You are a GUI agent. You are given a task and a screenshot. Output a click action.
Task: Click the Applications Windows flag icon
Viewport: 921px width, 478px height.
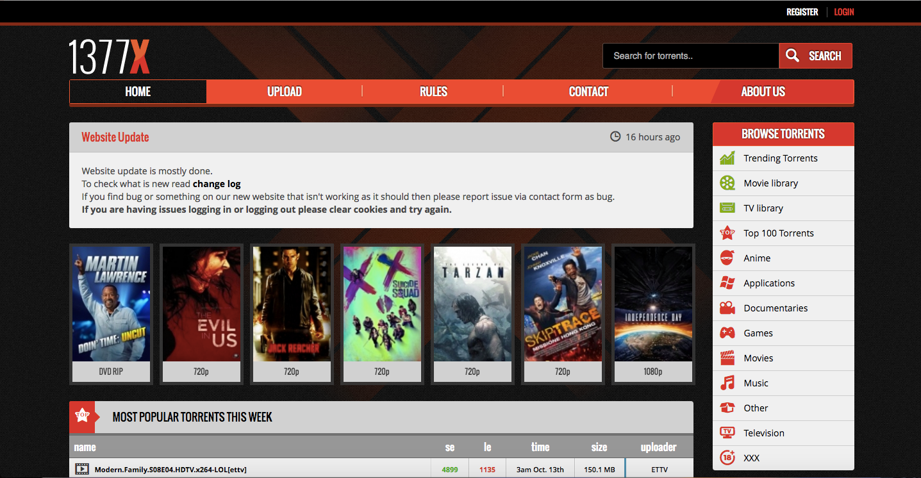[727, 283]
